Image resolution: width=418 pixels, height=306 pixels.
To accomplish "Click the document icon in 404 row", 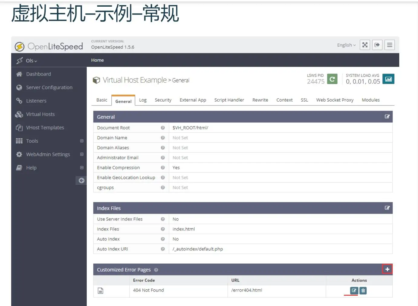I will coord(101,291).
